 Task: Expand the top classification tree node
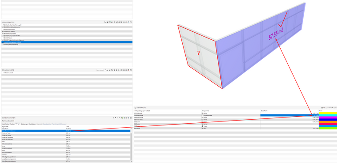coord(2,25)
